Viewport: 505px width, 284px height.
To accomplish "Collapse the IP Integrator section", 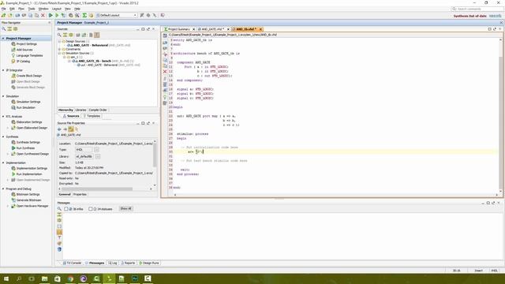I will [3, 70].
